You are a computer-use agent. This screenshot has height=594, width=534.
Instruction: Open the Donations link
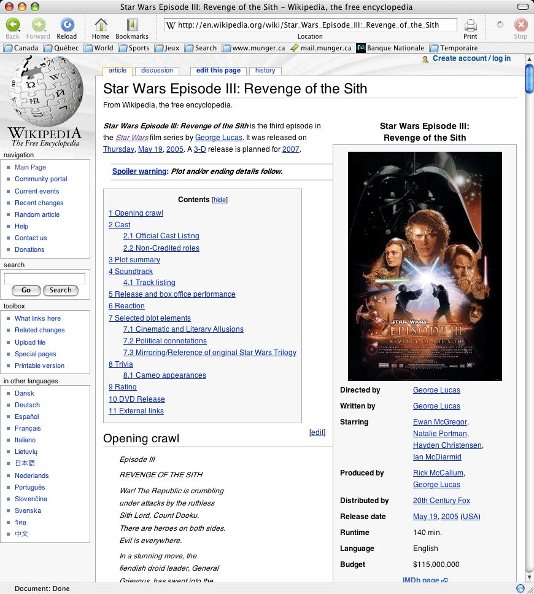[x=29, y=249]
